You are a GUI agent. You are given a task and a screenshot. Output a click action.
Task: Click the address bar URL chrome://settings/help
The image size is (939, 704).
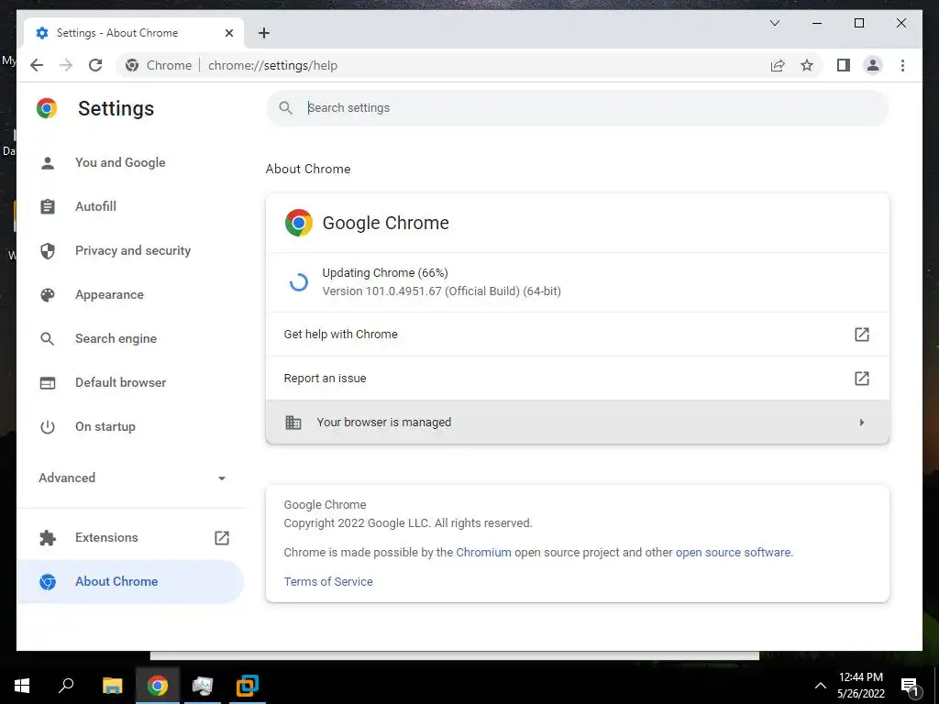[272, 65]
